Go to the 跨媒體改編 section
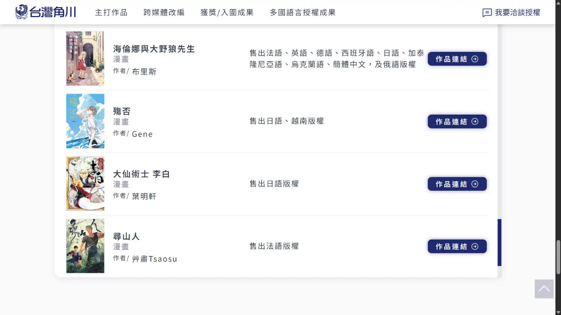This screenshot has height=315, width=561. 164,13
